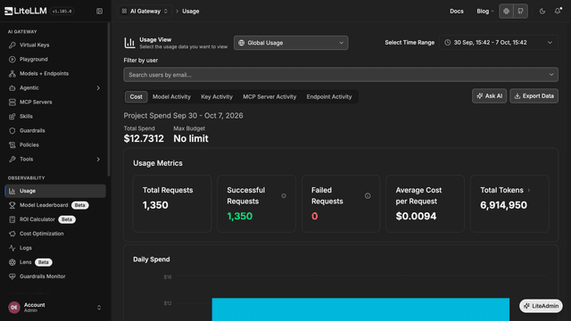The image size is (571, 321).
Task: Open the AI Gateway switcher
Action: 145,12
